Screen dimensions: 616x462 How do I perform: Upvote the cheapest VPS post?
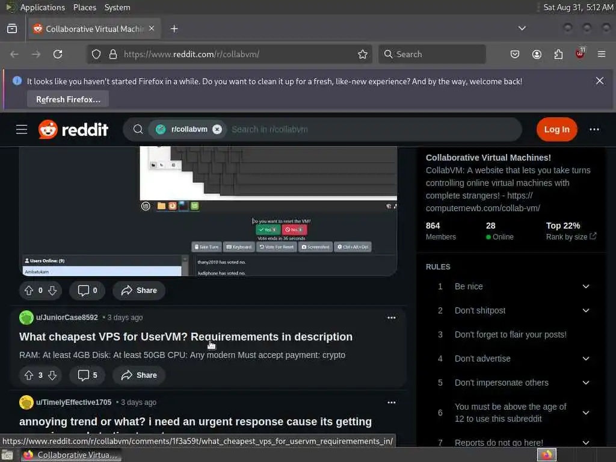pos(29,375)
